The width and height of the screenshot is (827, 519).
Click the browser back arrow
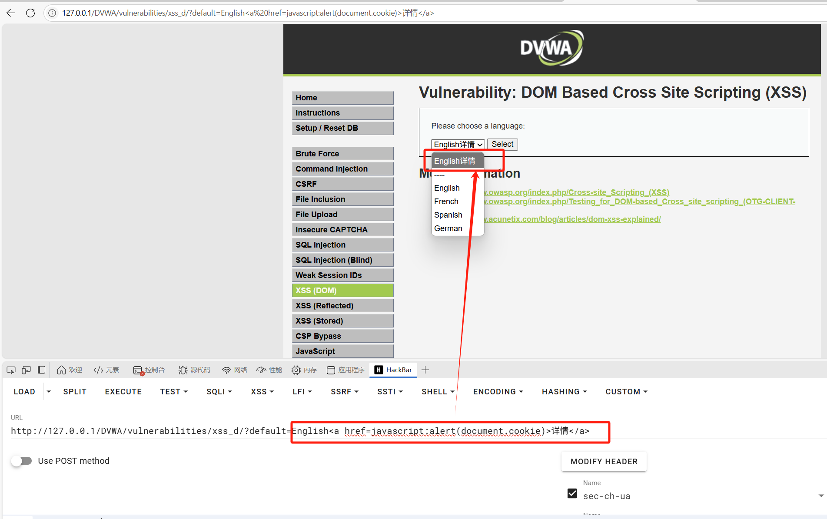pos(11,13)
